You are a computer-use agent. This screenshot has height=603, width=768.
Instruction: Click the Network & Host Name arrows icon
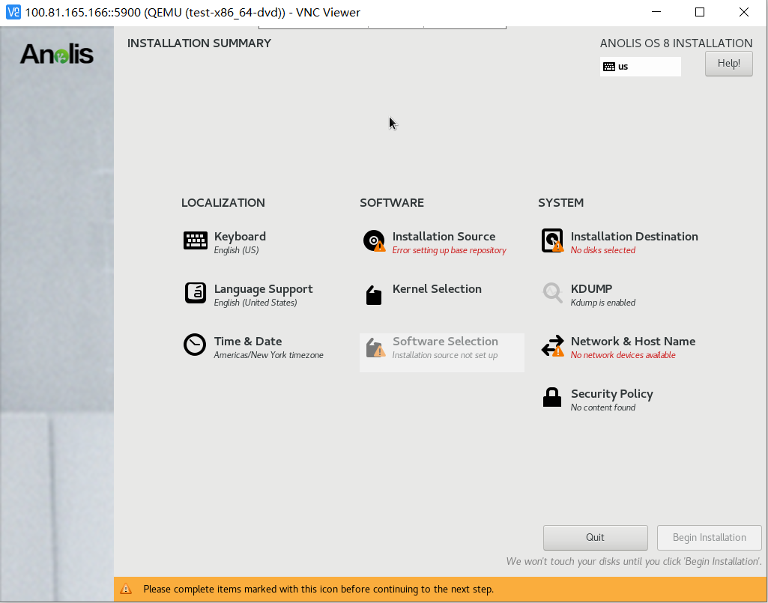point(552,346)
